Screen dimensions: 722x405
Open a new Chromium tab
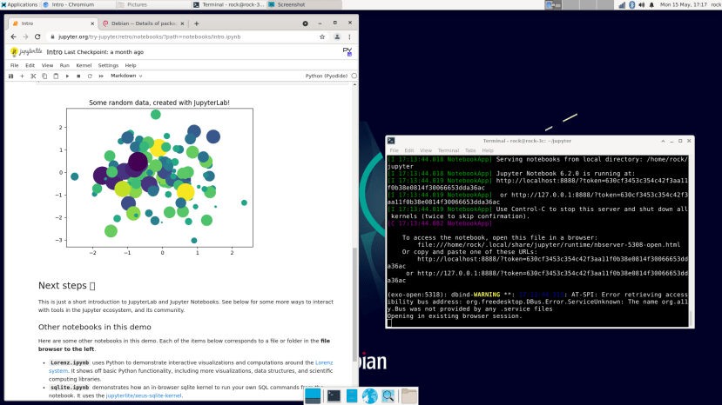tap(197, 23)
